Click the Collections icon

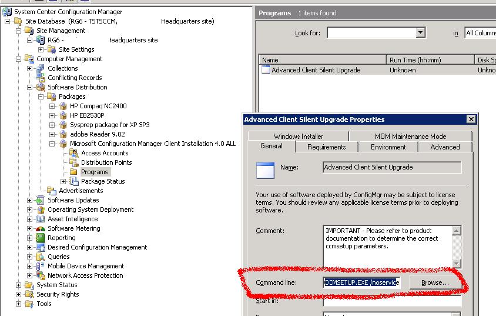pos(40,68)
